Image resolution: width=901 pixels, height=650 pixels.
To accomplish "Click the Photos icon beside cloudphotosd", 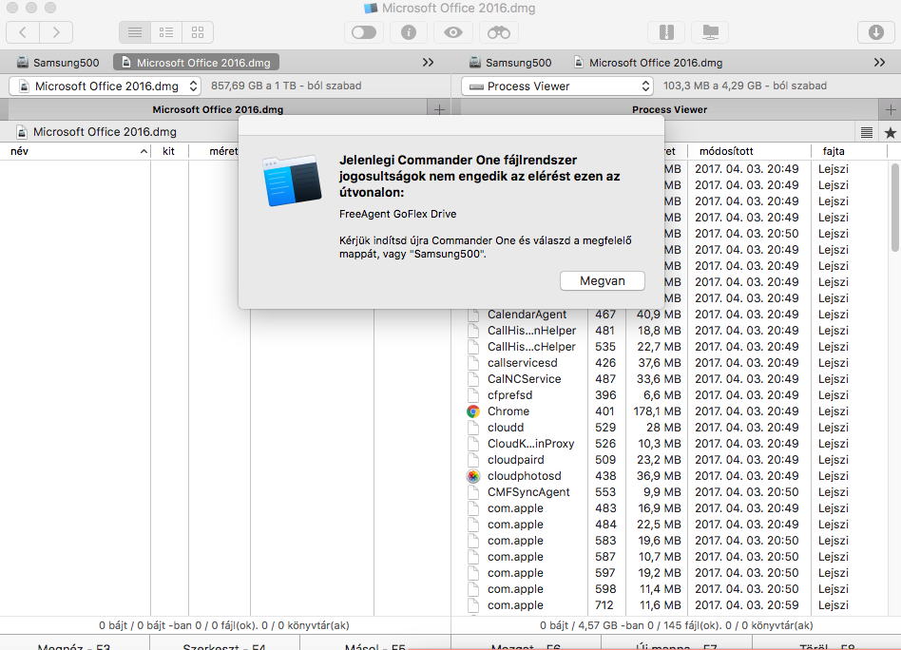I will tap(473, 476).
